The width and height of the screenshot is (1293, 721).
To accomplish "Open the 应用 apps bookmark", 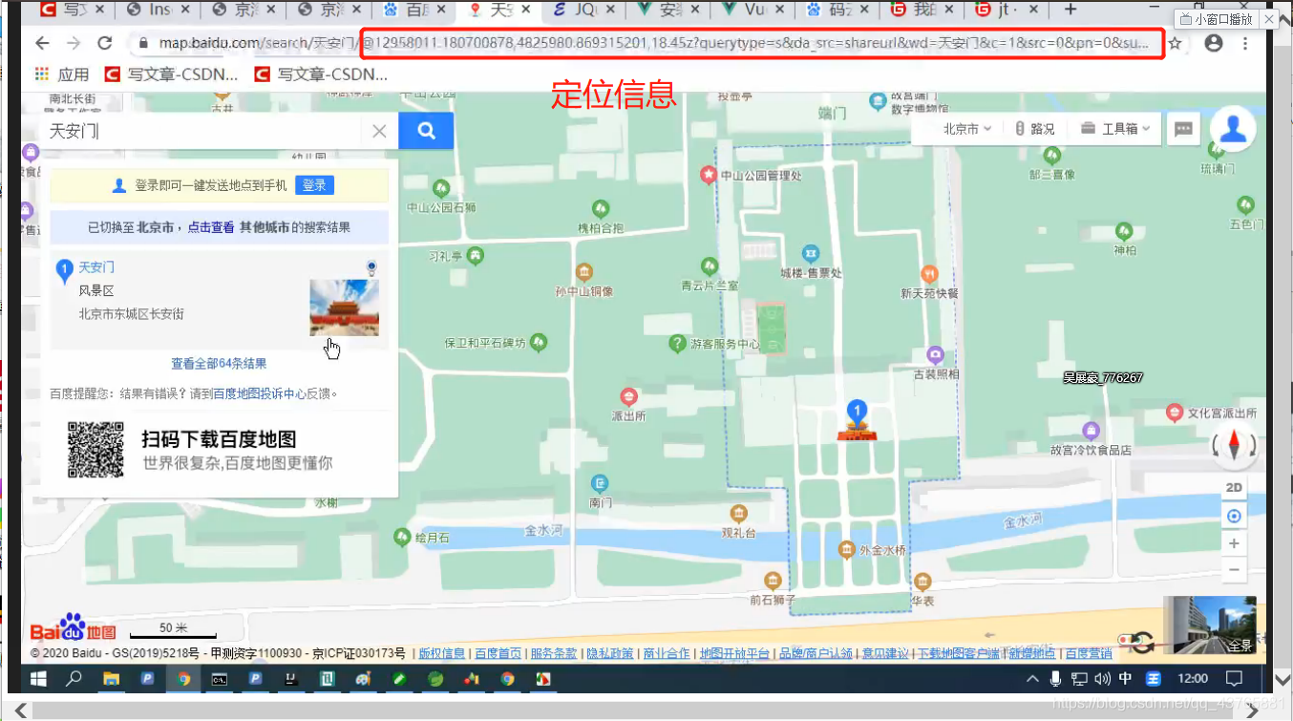I will coord(61,74).
